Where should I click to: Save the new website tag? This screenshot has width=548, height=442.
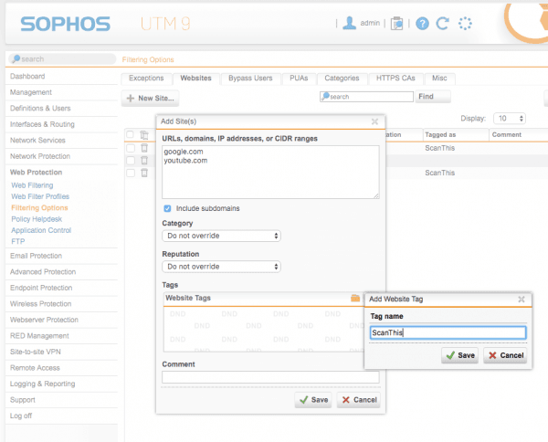459,355
